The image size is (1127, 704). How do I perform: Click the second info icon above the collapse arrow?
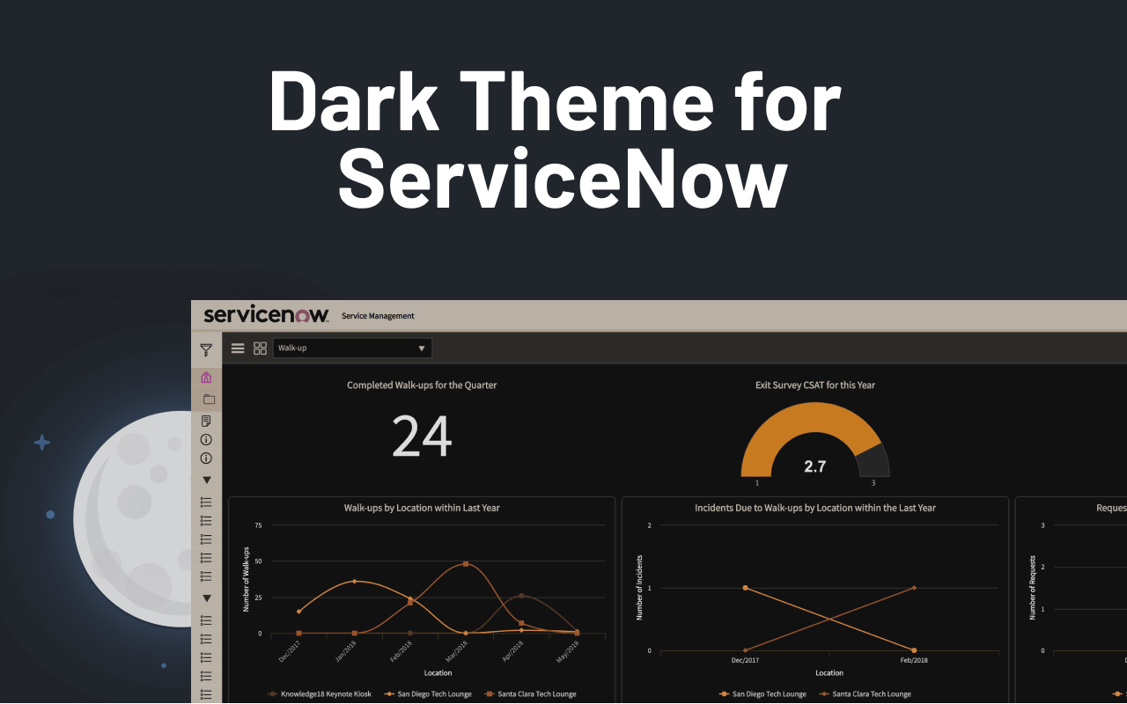coord(206,458)
